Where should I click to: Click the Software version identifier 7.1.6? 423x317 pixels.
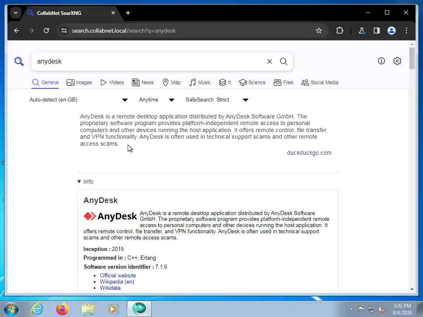(125, 267)
